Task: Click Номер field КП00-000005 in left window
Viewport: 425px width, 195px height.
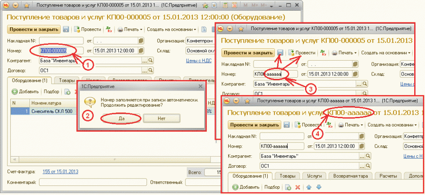Action: (61, 50)
